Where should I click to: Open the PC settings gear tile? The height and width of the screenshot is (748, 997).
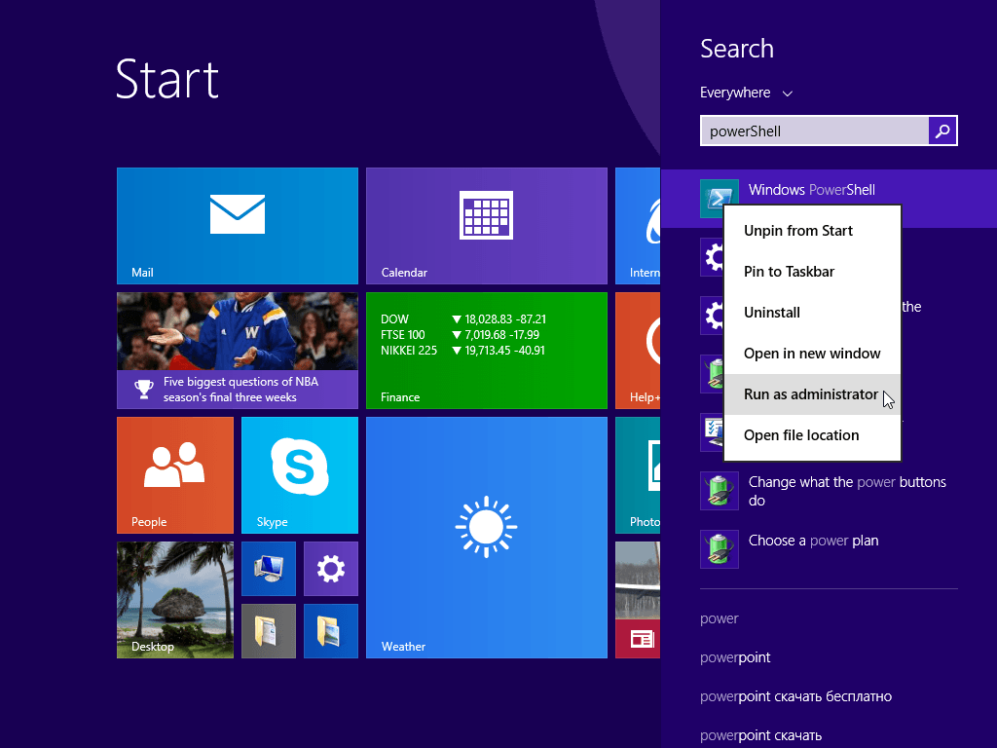330,568
